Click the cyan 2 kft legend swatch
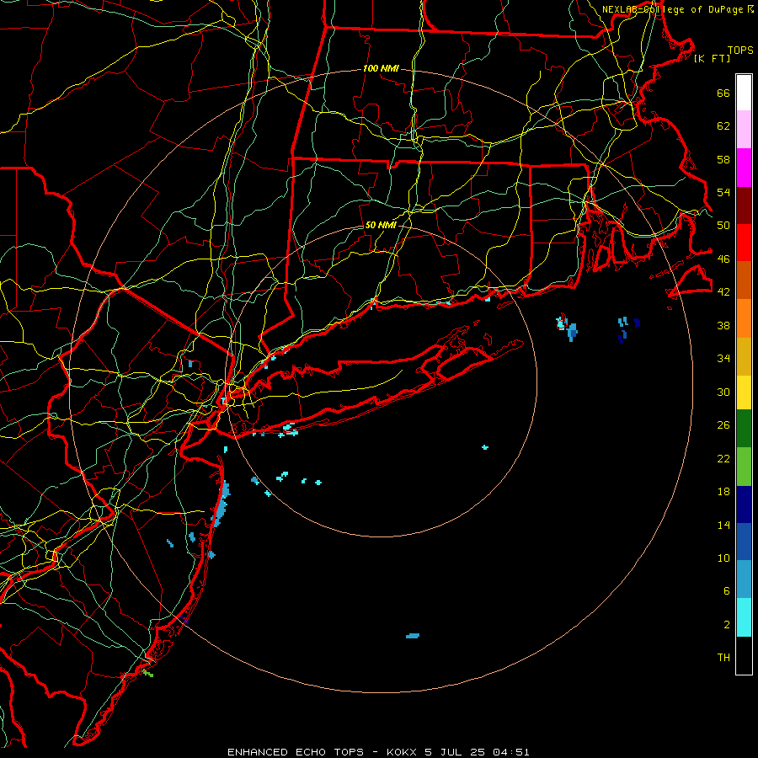758x758 pixels. (x=744, y=617)
